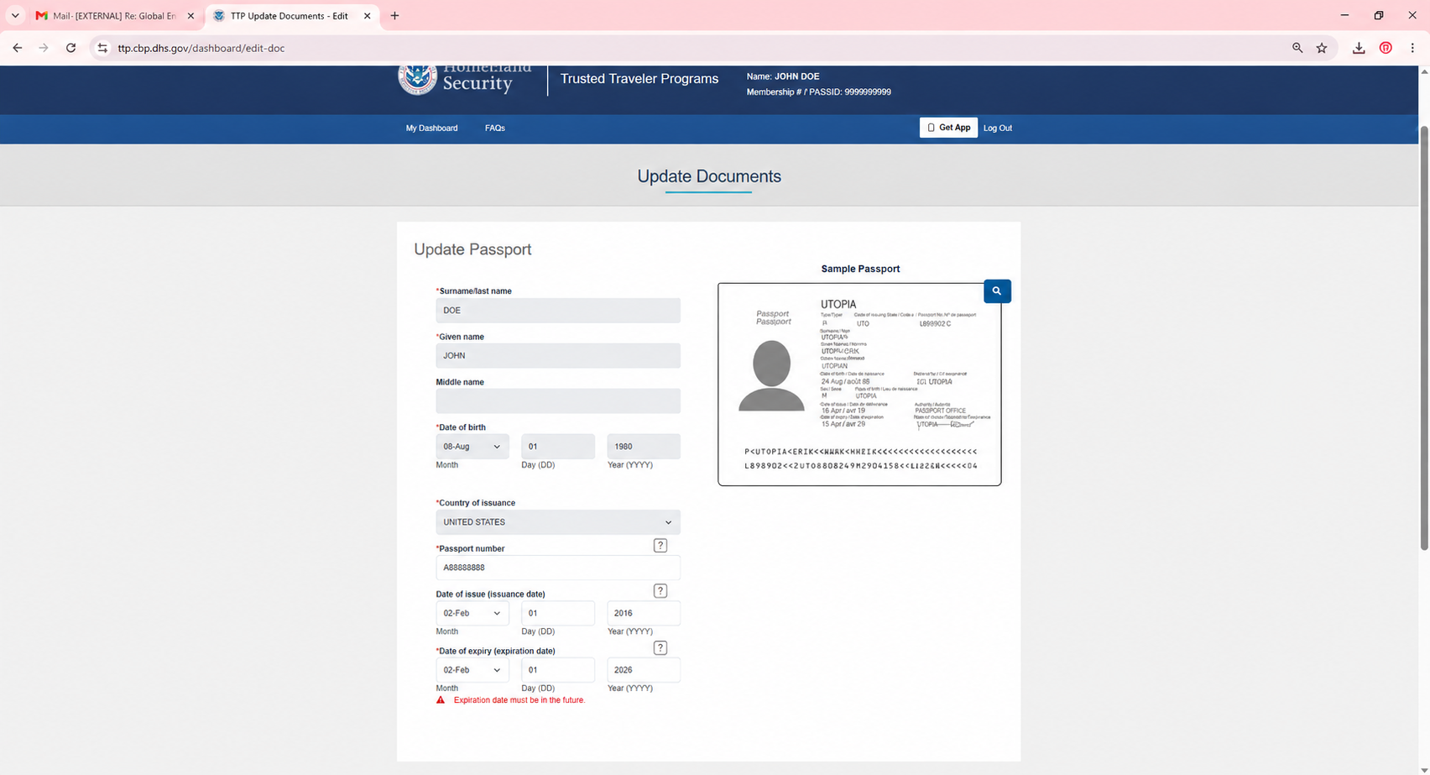
Task: Open the Date of issue help icon
Action: 660,591
